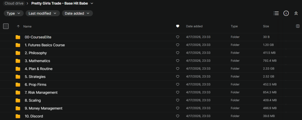The image size is (302, 120).
Task: Expand the Last modified filter
Action: pos(42,13)
